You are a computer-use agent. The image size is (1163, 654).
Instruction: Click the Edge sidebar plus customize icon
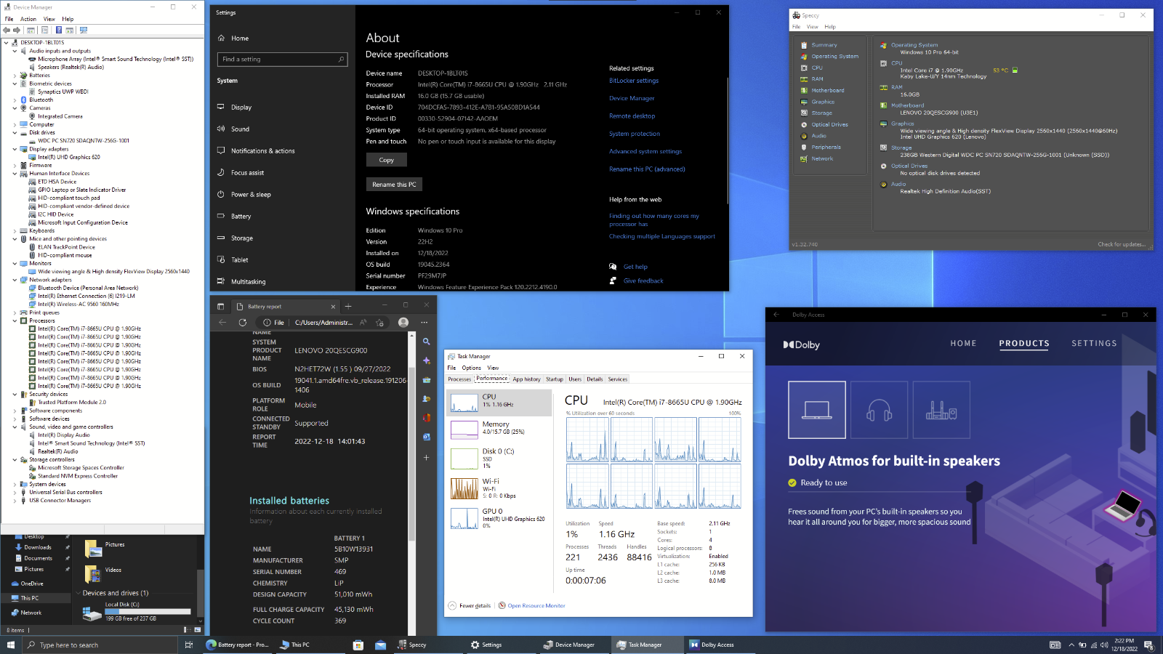(427, 457)
